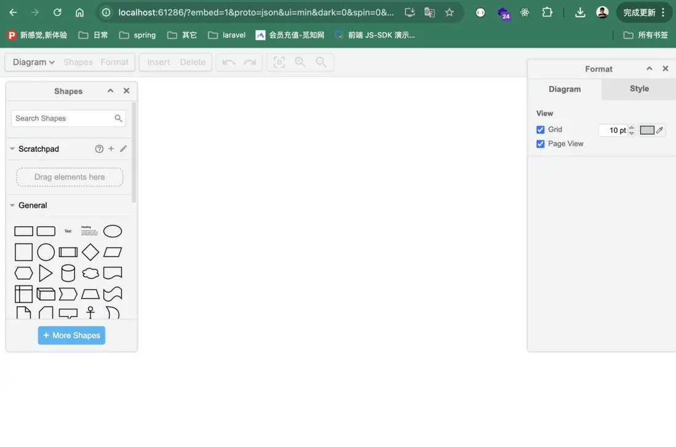Select the Step arrow shape
Viewport: 676px width, 447px height.
[68, 294]
